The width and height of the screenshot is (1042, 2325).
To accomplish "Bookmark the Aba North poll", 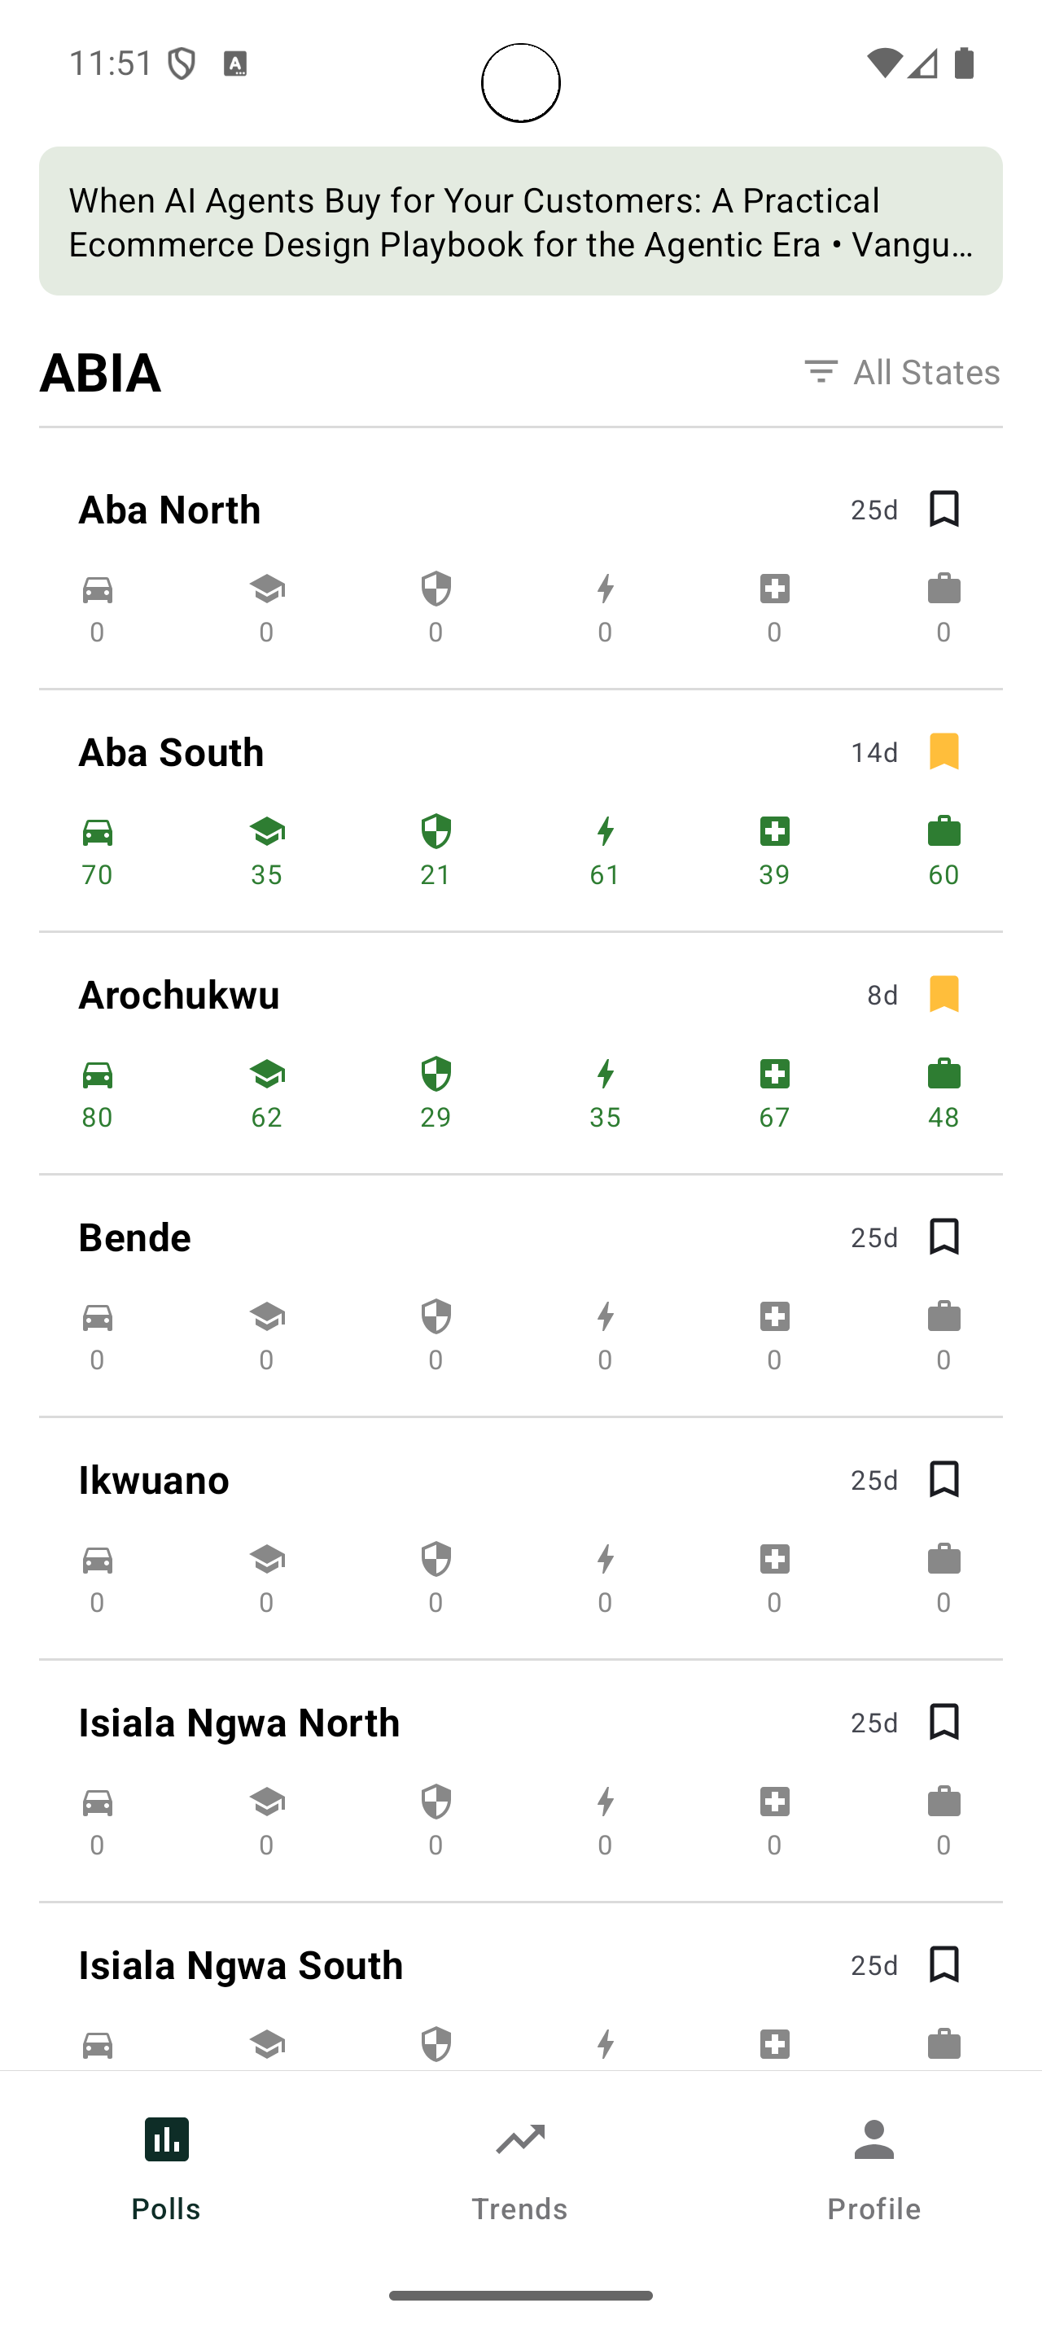I will [943, 509].
